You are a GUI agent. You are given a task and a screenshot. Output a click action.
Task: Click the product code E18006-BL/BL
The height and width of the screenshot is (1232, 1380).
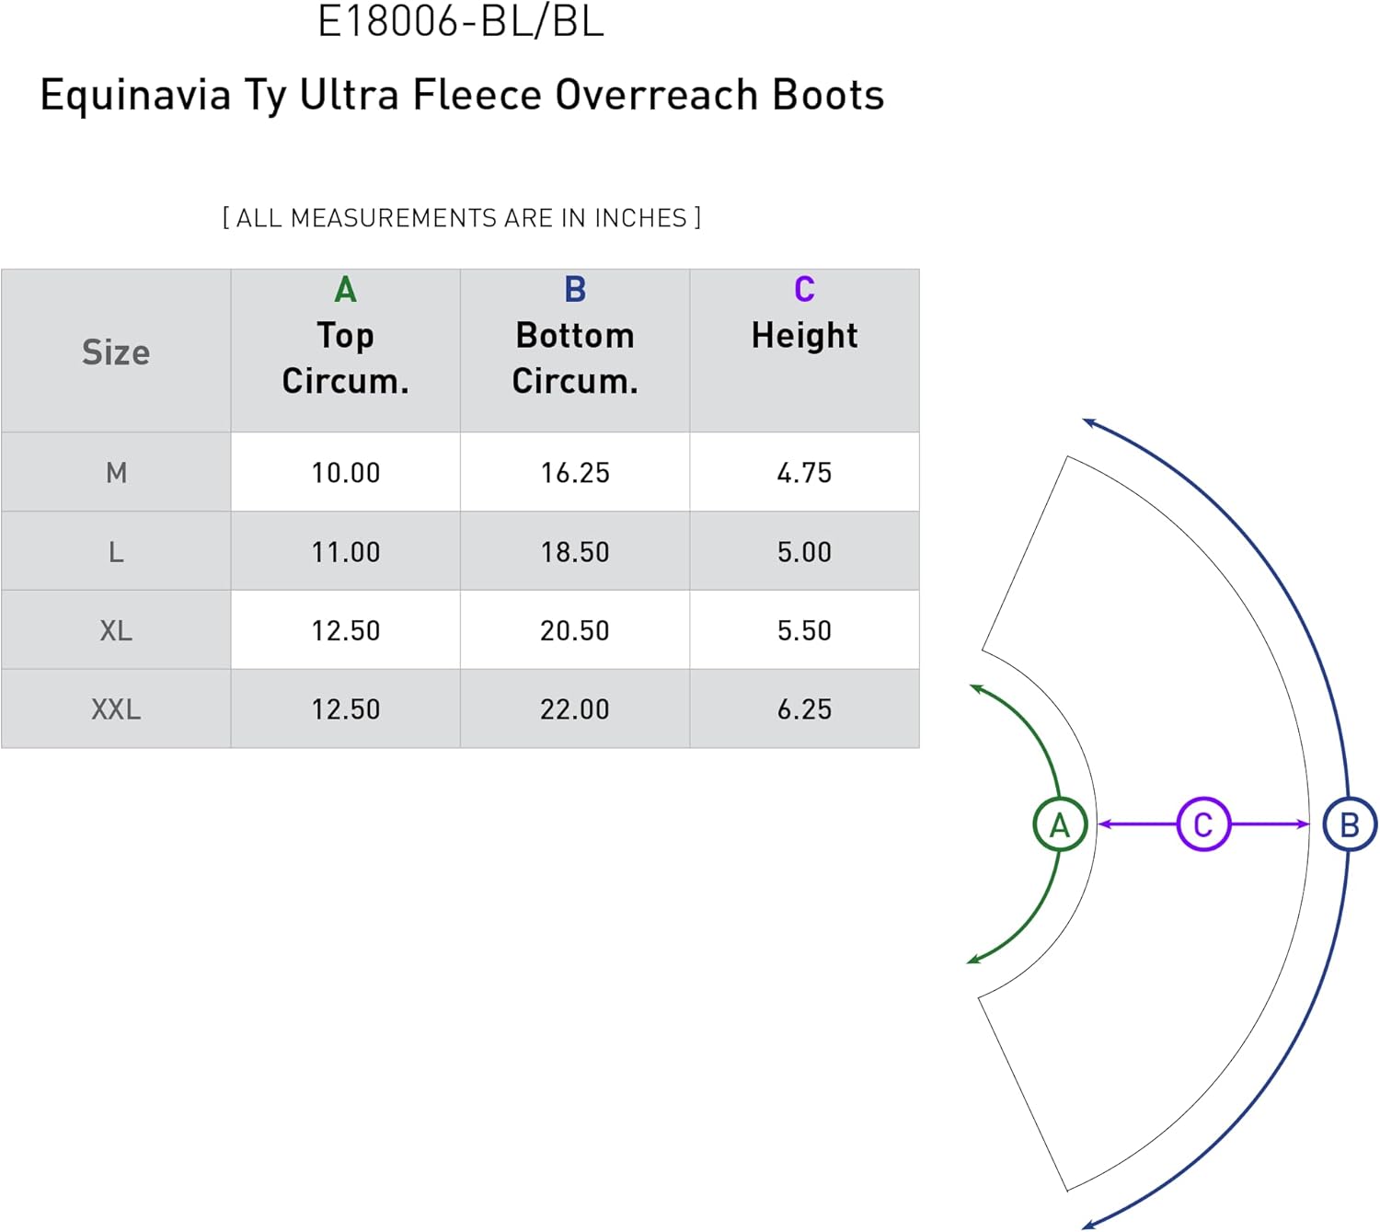(461, 21)
